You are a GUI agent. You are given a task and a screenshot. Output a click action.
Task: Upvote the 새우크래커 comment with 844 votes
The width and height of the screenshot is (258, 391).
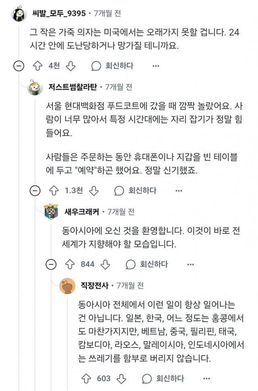point(71,264)
